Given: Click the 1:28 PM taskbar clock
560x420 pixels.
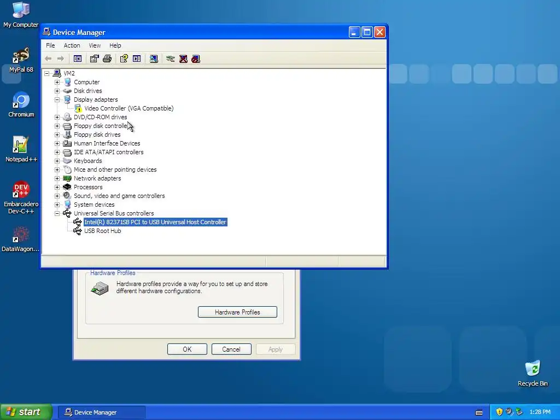Looking at the screenshot, I should [540, 412].
